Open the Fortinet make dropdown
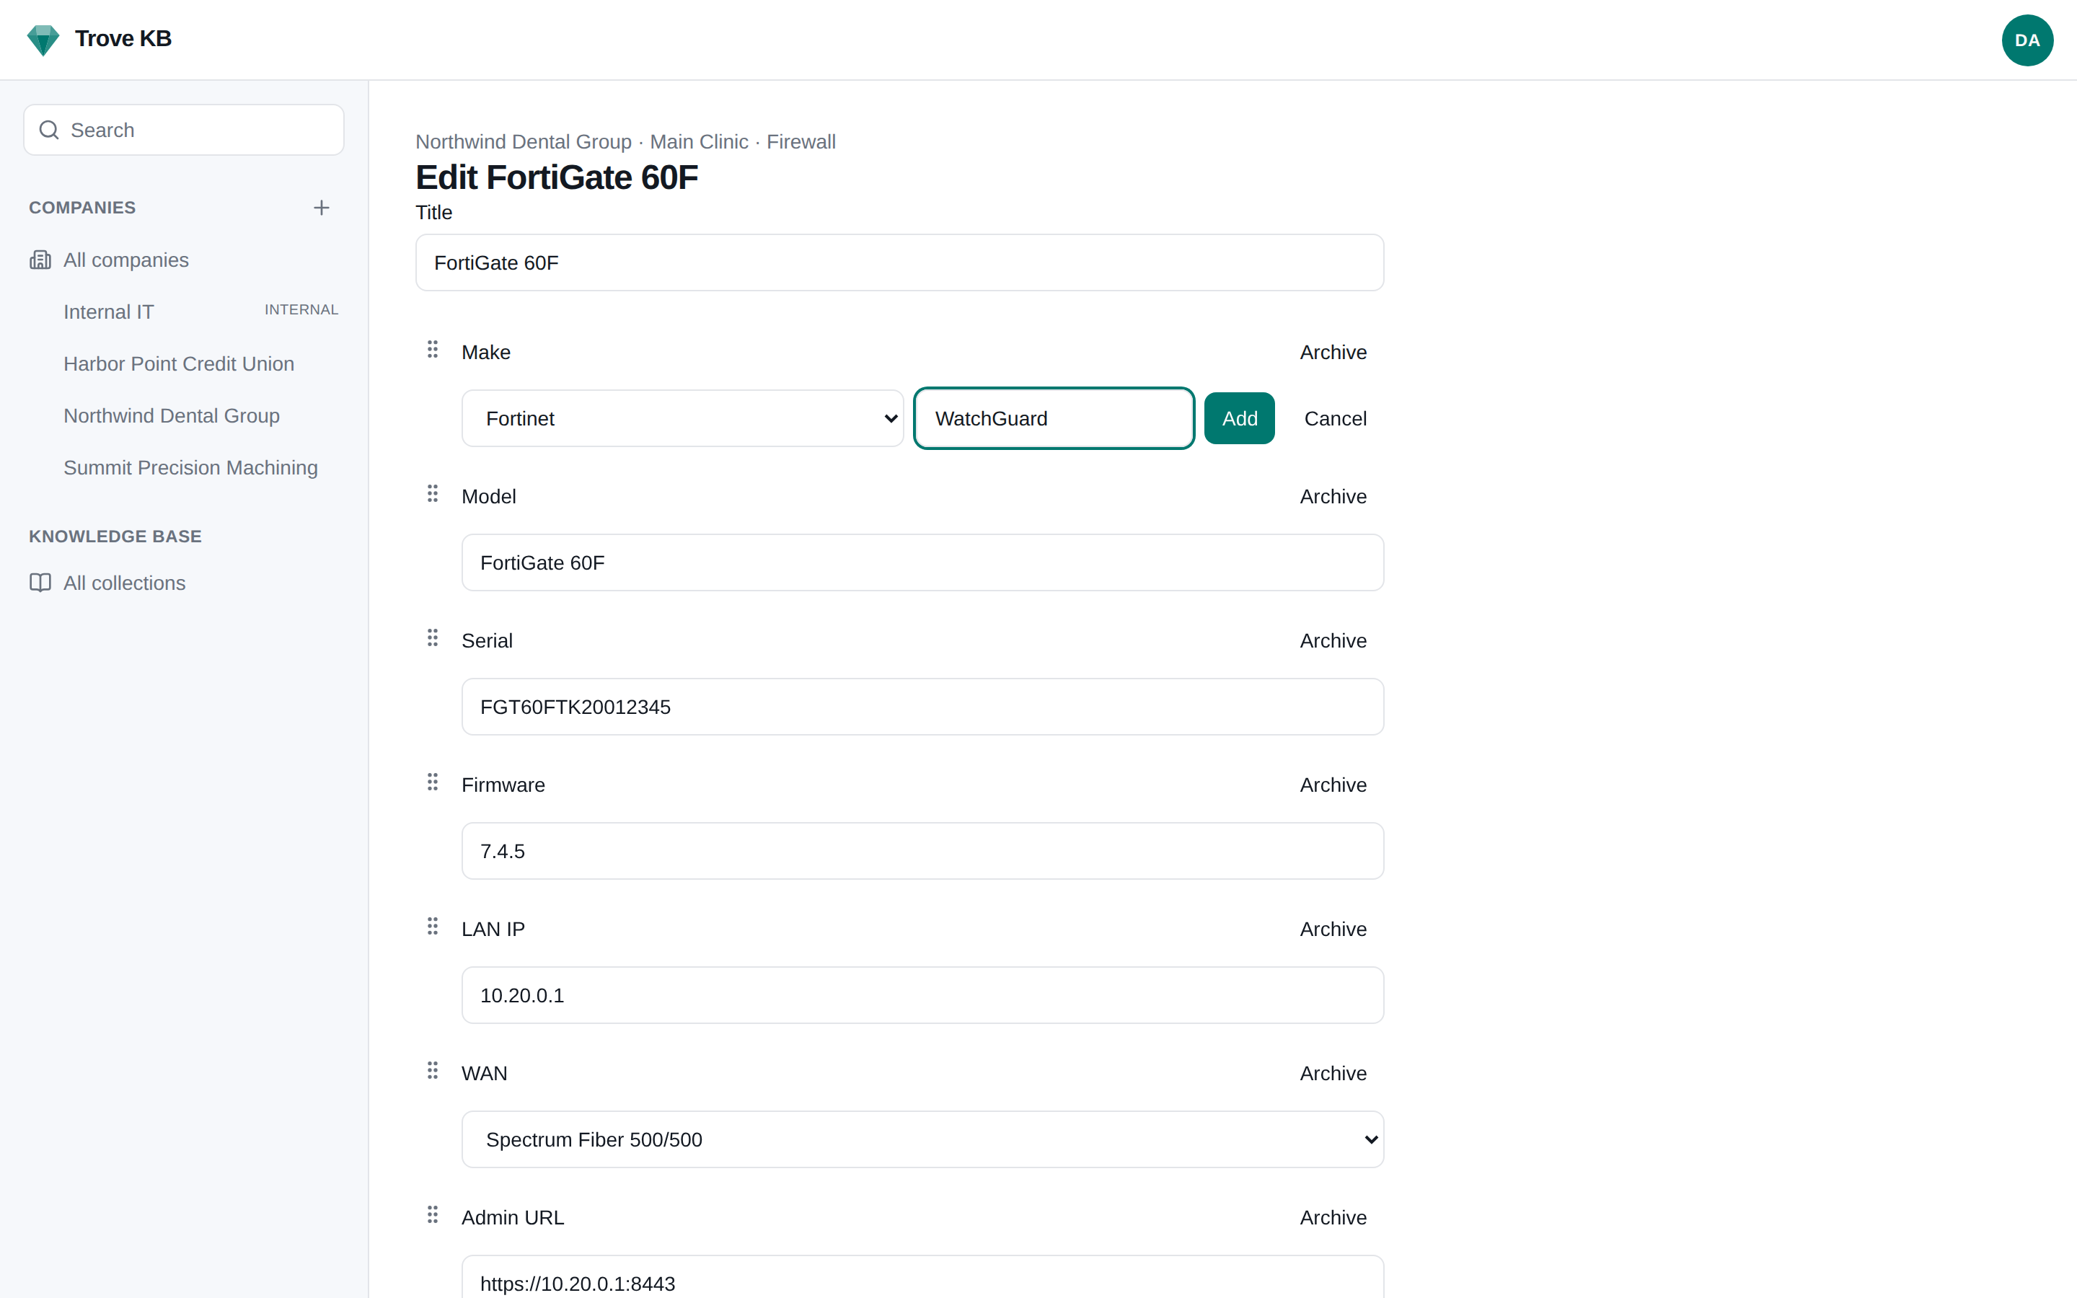 coord(682,418)
